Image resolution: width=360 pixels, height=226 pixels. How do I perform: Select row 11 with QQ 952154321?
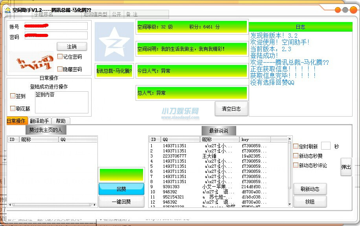pyautogui.click(x=218, y=197)
